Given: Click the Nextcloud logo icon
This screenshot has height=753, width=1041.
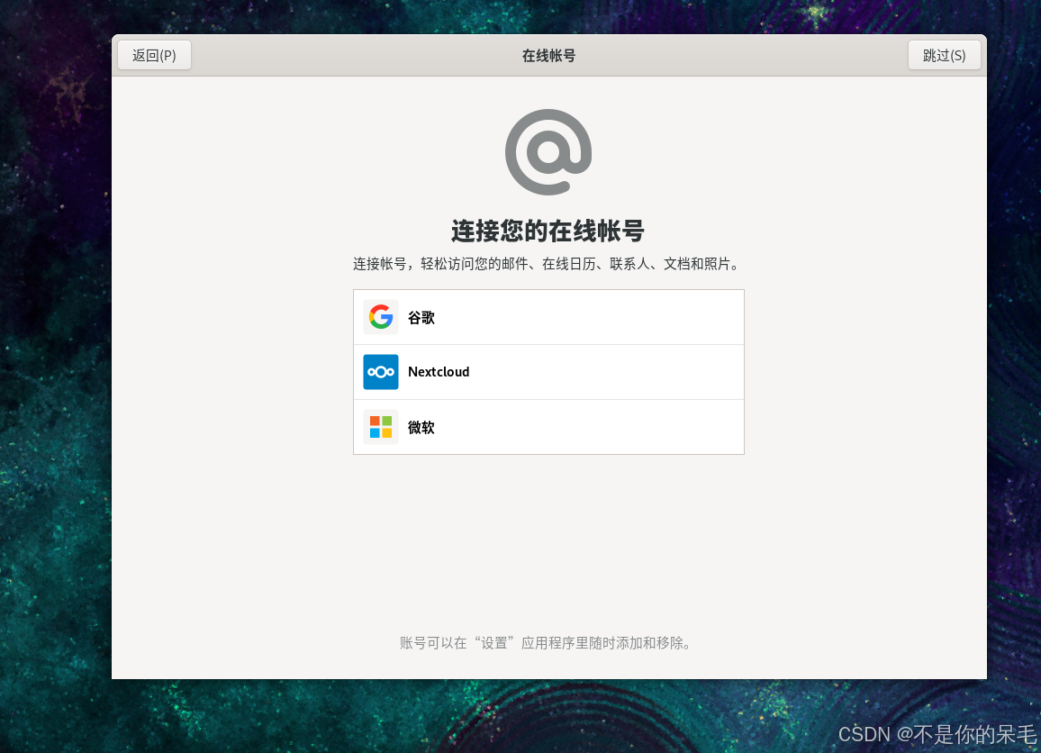Looking at the screenshot, I should pos(380,372).
